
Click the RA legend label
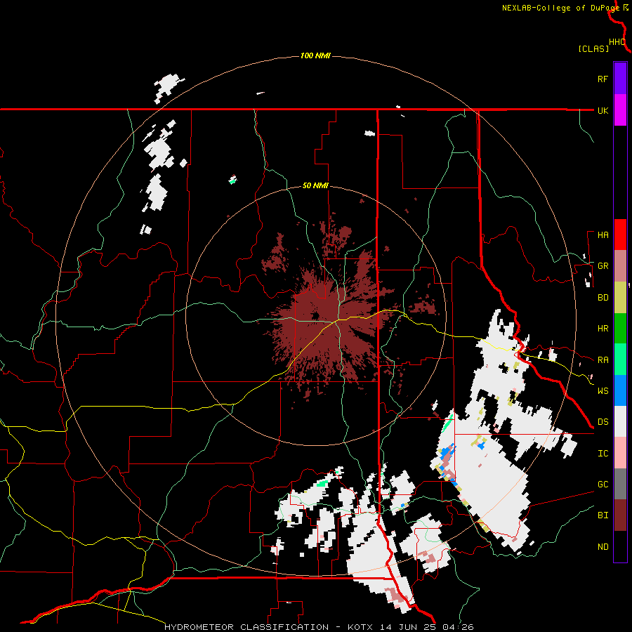pos(603,360)
